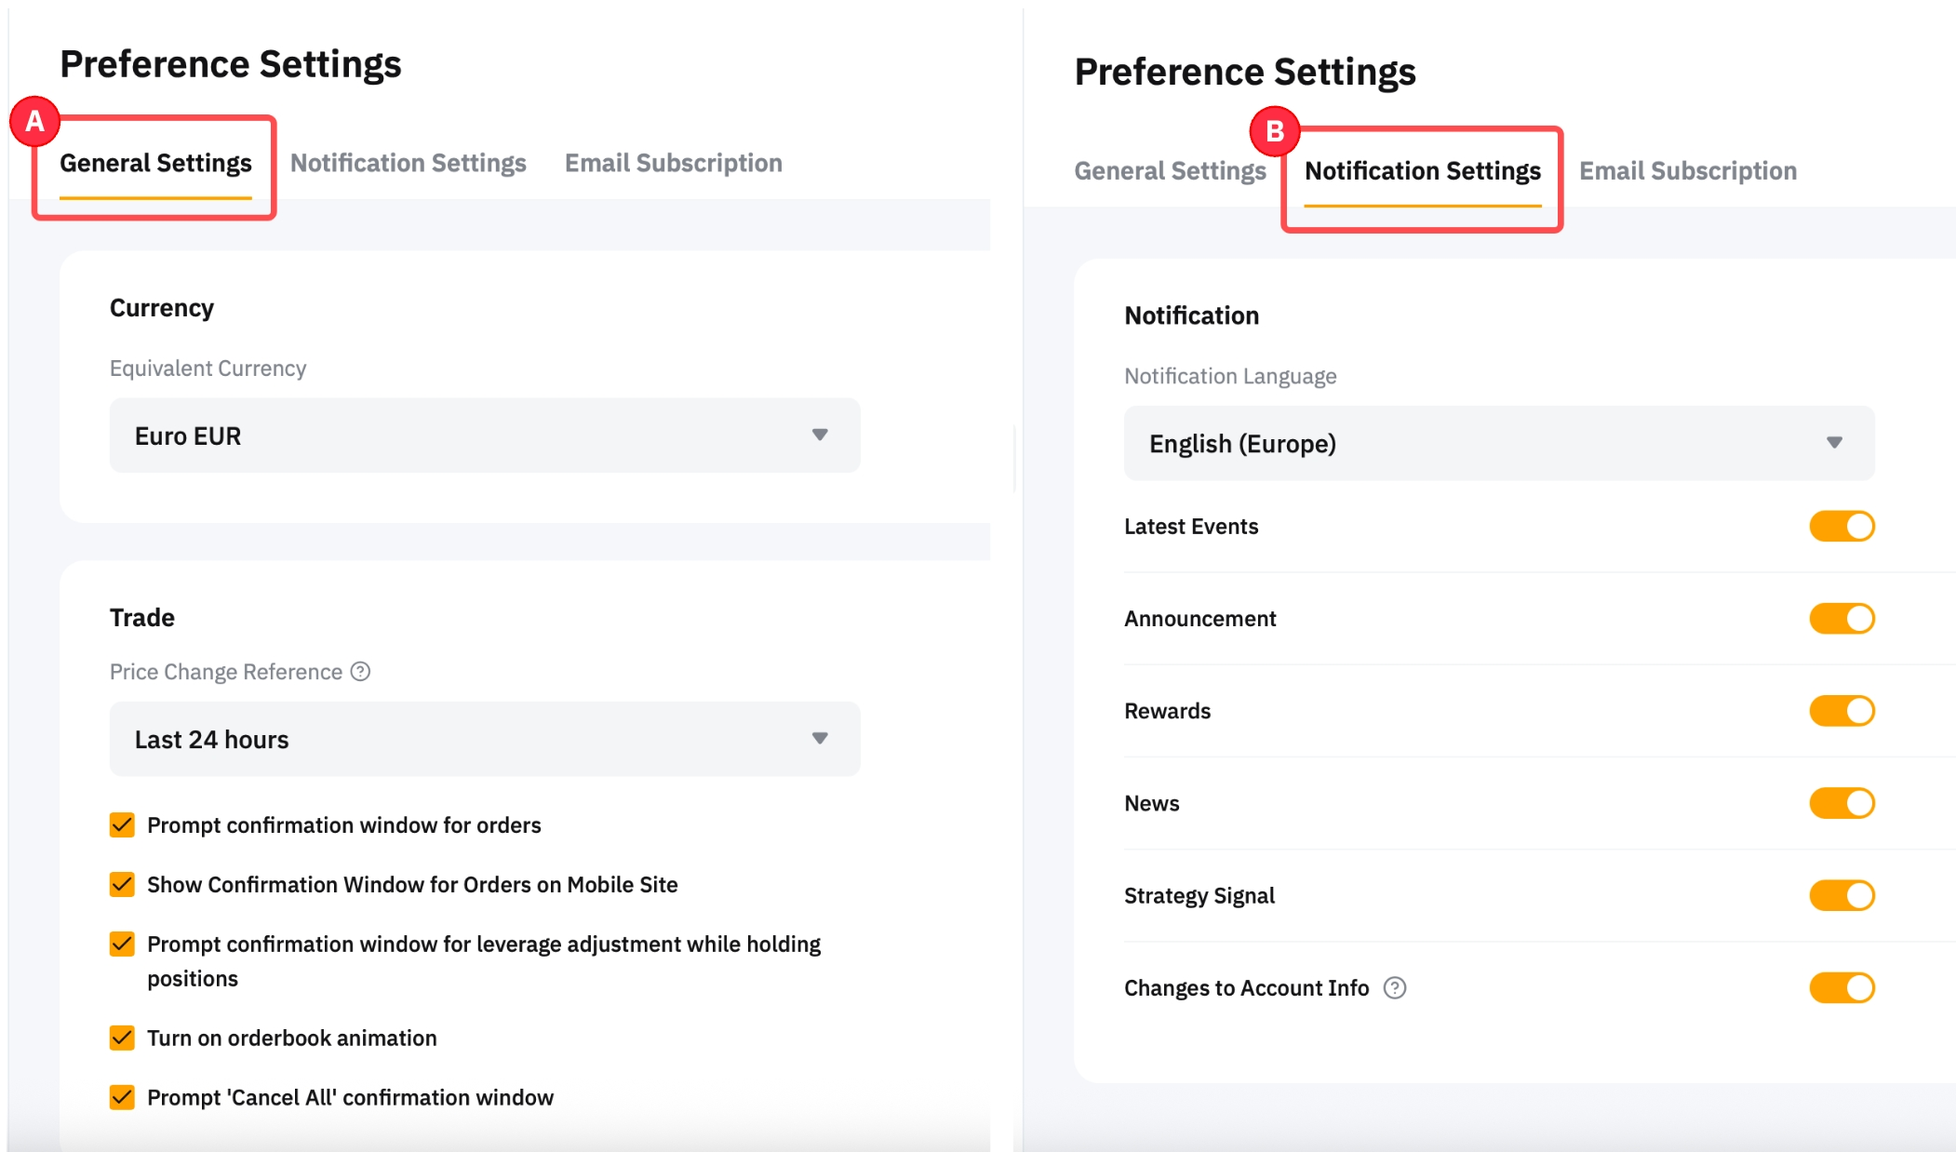The image size is (1956, 1152).
Task: Uncheck leverage adjustment confirmation checkbox
Action: (122, 944)
